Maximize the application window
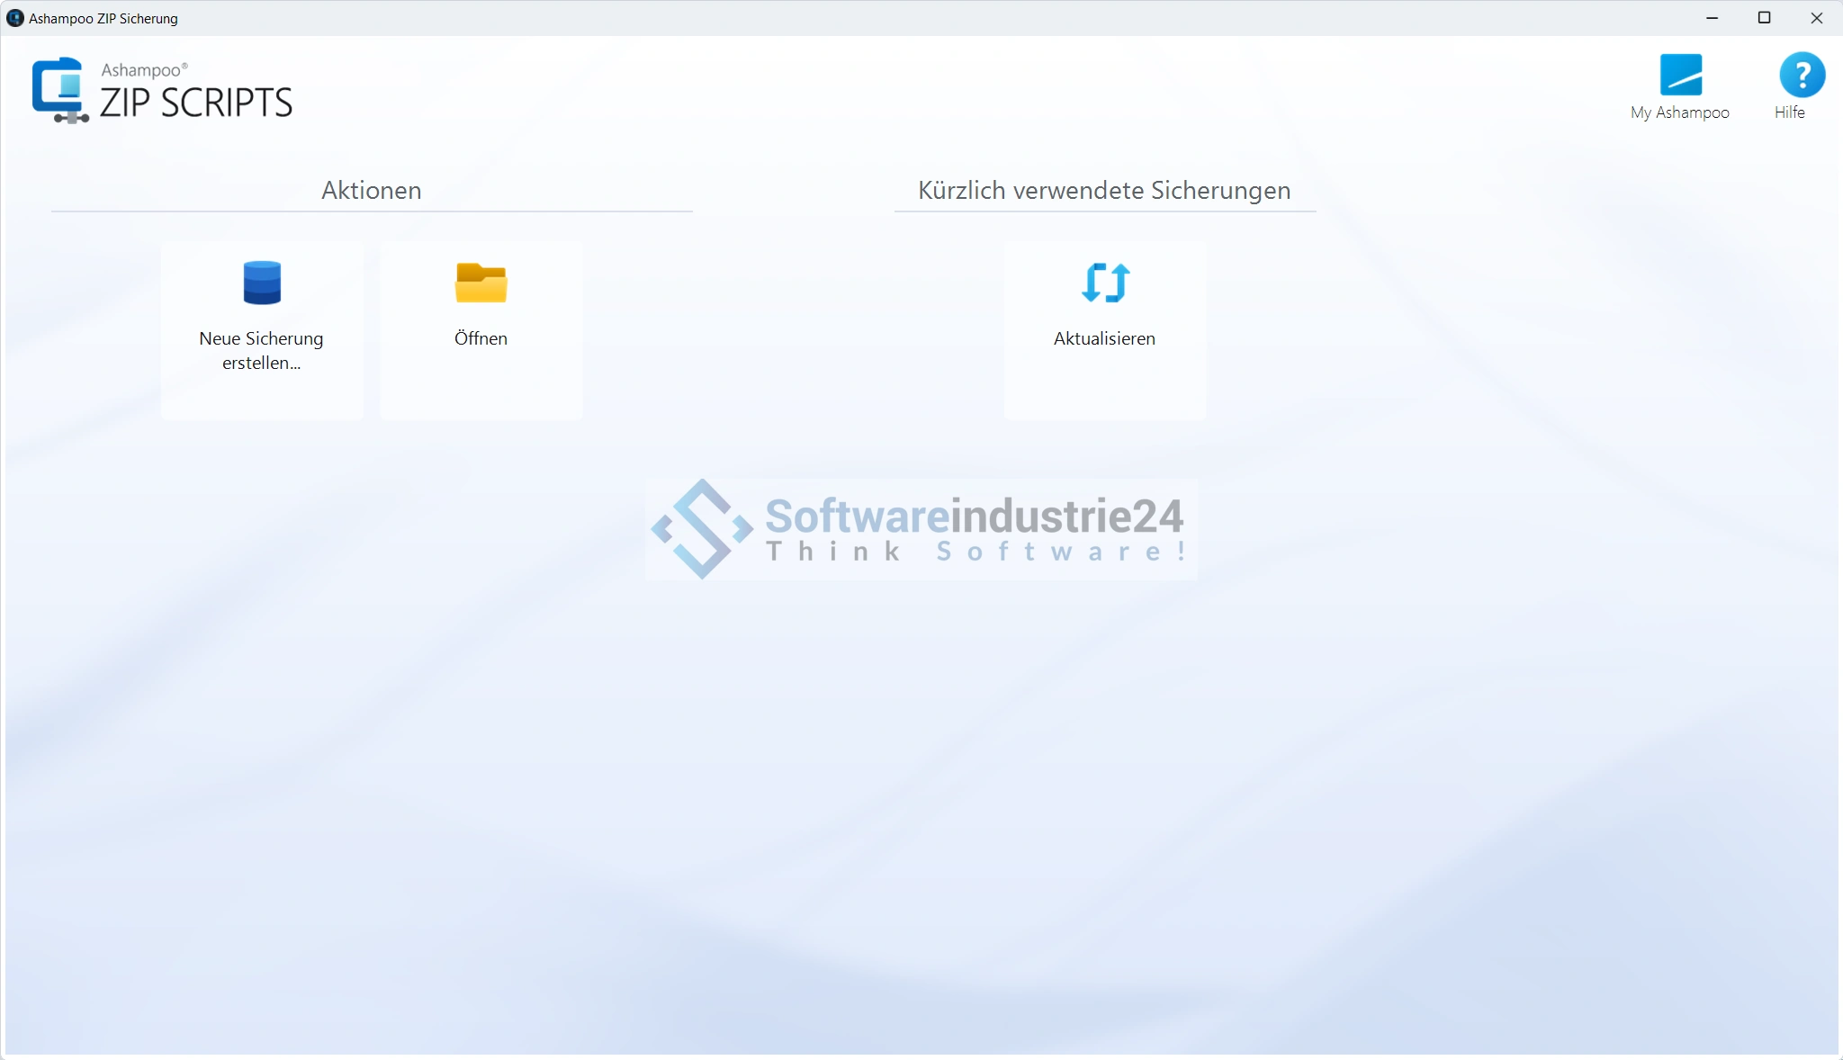This screenshot has height=1060, width=1843. click(1764, 18)
